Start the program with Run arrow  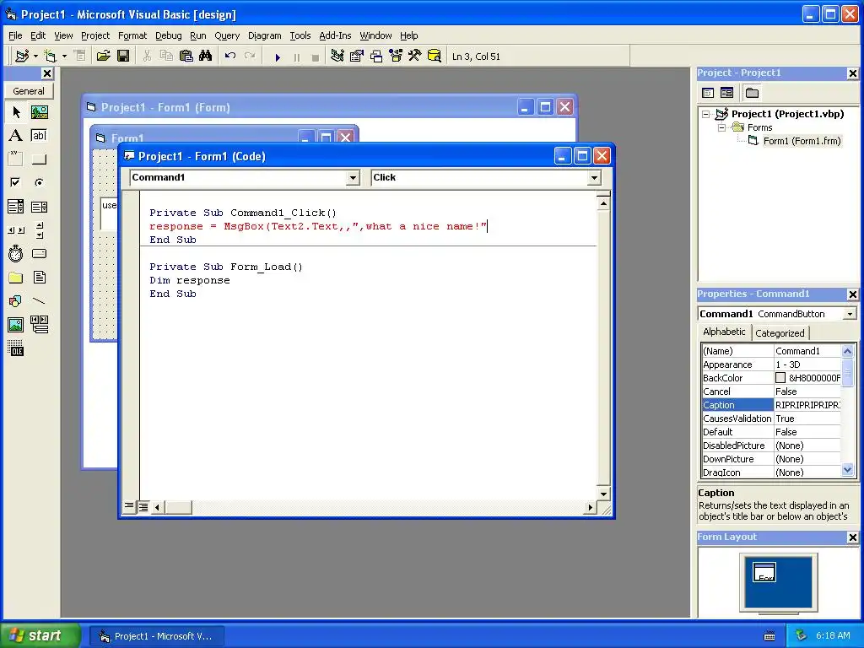pyautogui.click(x=278, y=57)
